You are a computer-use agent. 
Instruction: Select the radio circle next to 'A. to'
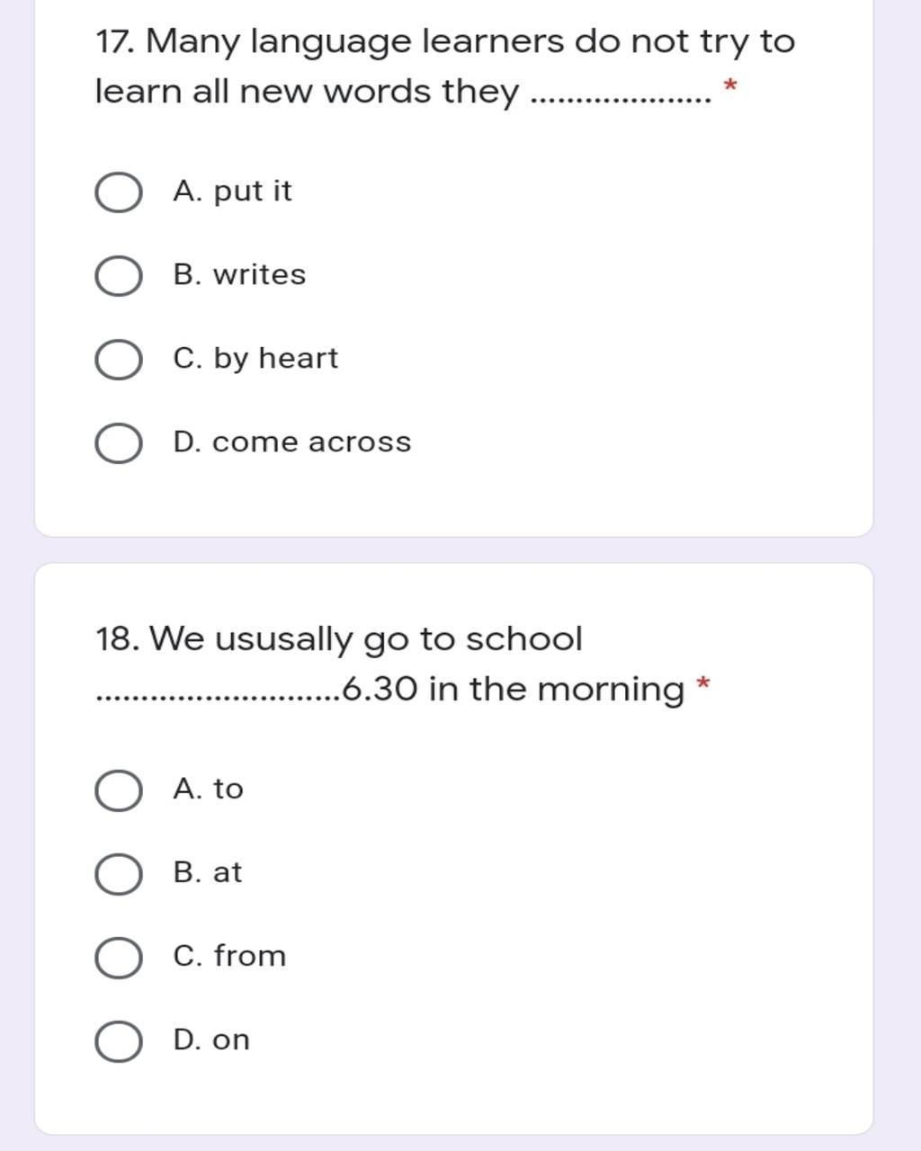[x=118, y=790]
